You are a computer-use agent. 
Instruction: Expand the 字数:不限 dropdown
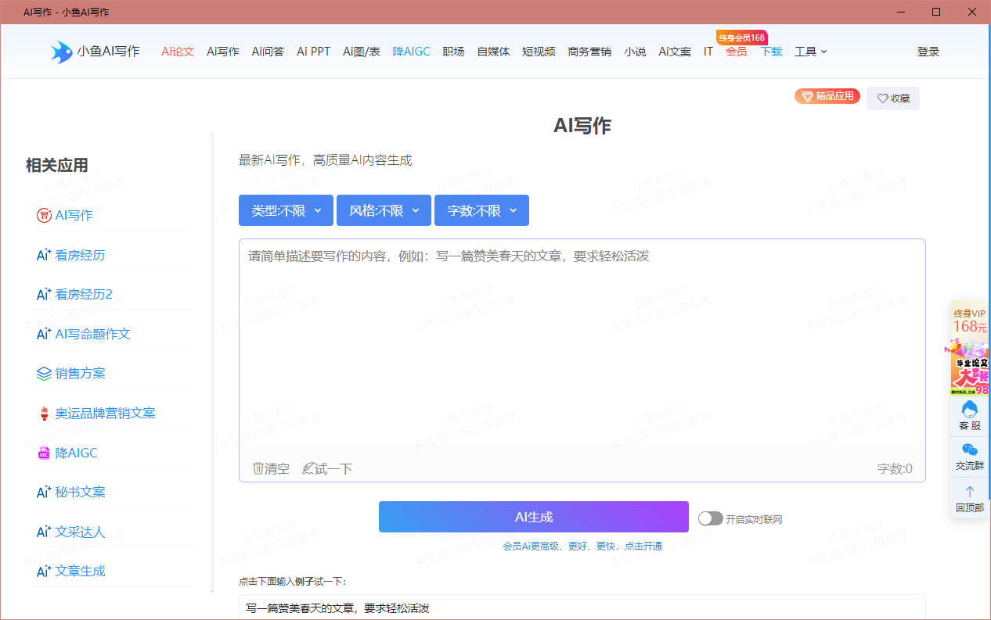(481, 210)
